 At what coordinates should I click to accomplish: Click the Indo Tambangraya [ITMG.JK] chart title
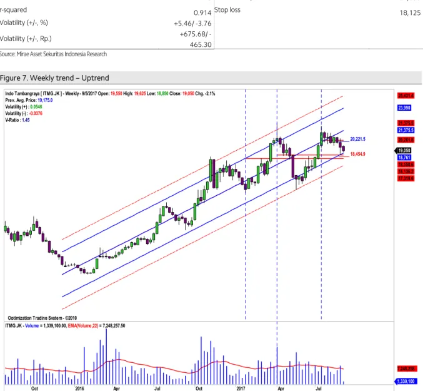click(x=34, y=94)
